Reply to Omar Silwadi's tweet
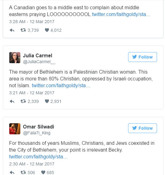The height and width of the screenshot is (175, 165). coord(12,173)
